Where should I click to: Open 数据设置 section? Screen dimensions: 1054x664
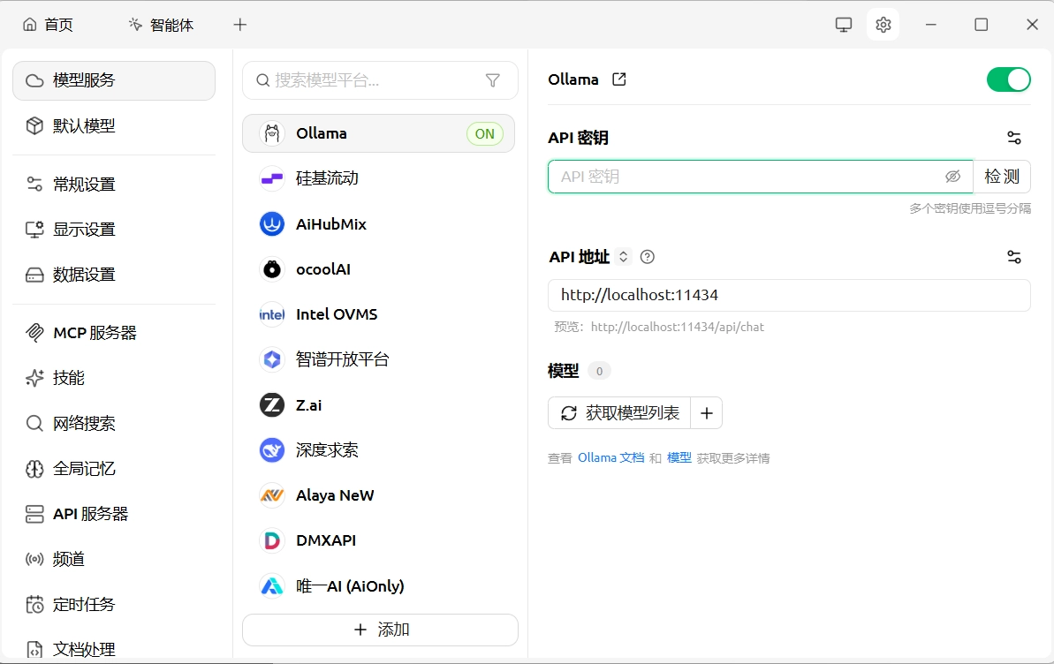click(114, 275)
